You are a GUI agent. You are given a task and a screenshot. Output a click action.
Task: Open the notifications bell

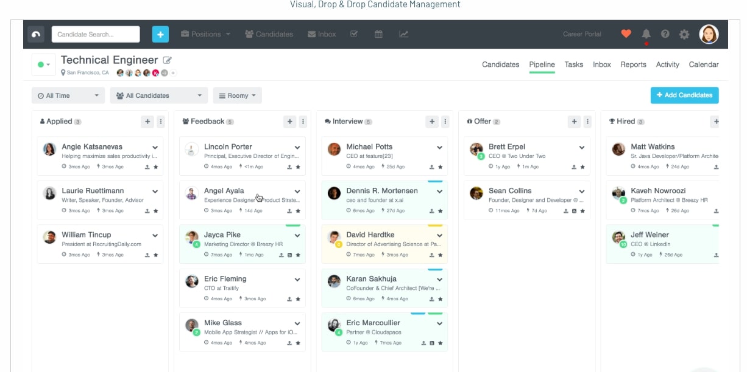(x=646, y=34)
